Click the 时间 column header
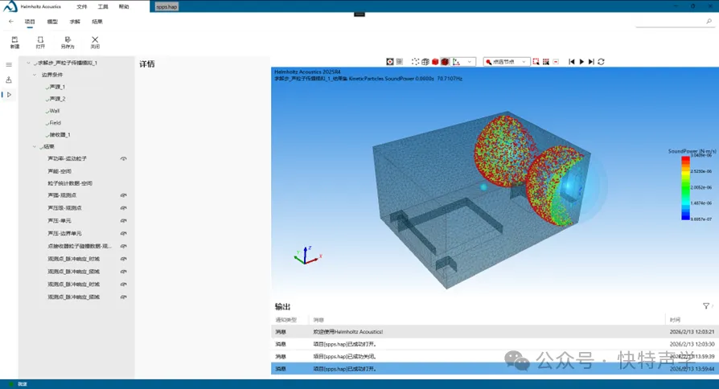 tap(675, 320)
